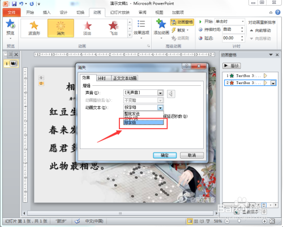Switch to the 加载项 ribbon tab

click(178, 12)
